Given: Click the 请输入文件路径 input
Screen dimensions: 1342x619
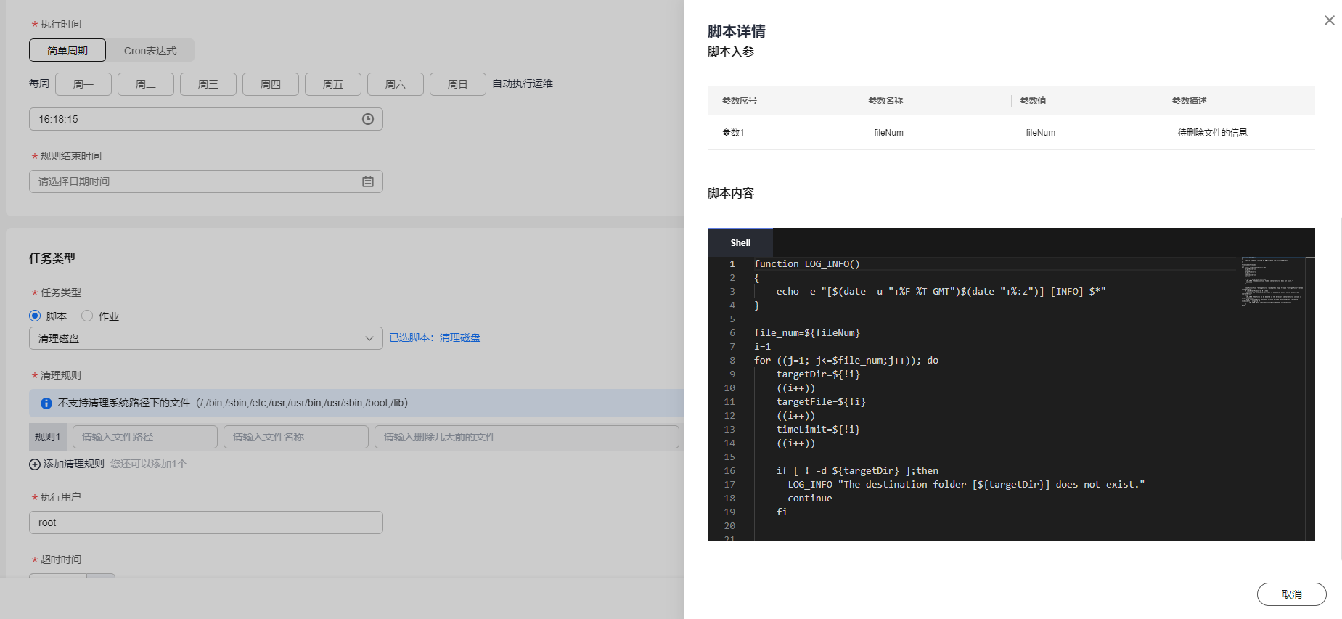Looking at the screenshot, I should [145, 437].
